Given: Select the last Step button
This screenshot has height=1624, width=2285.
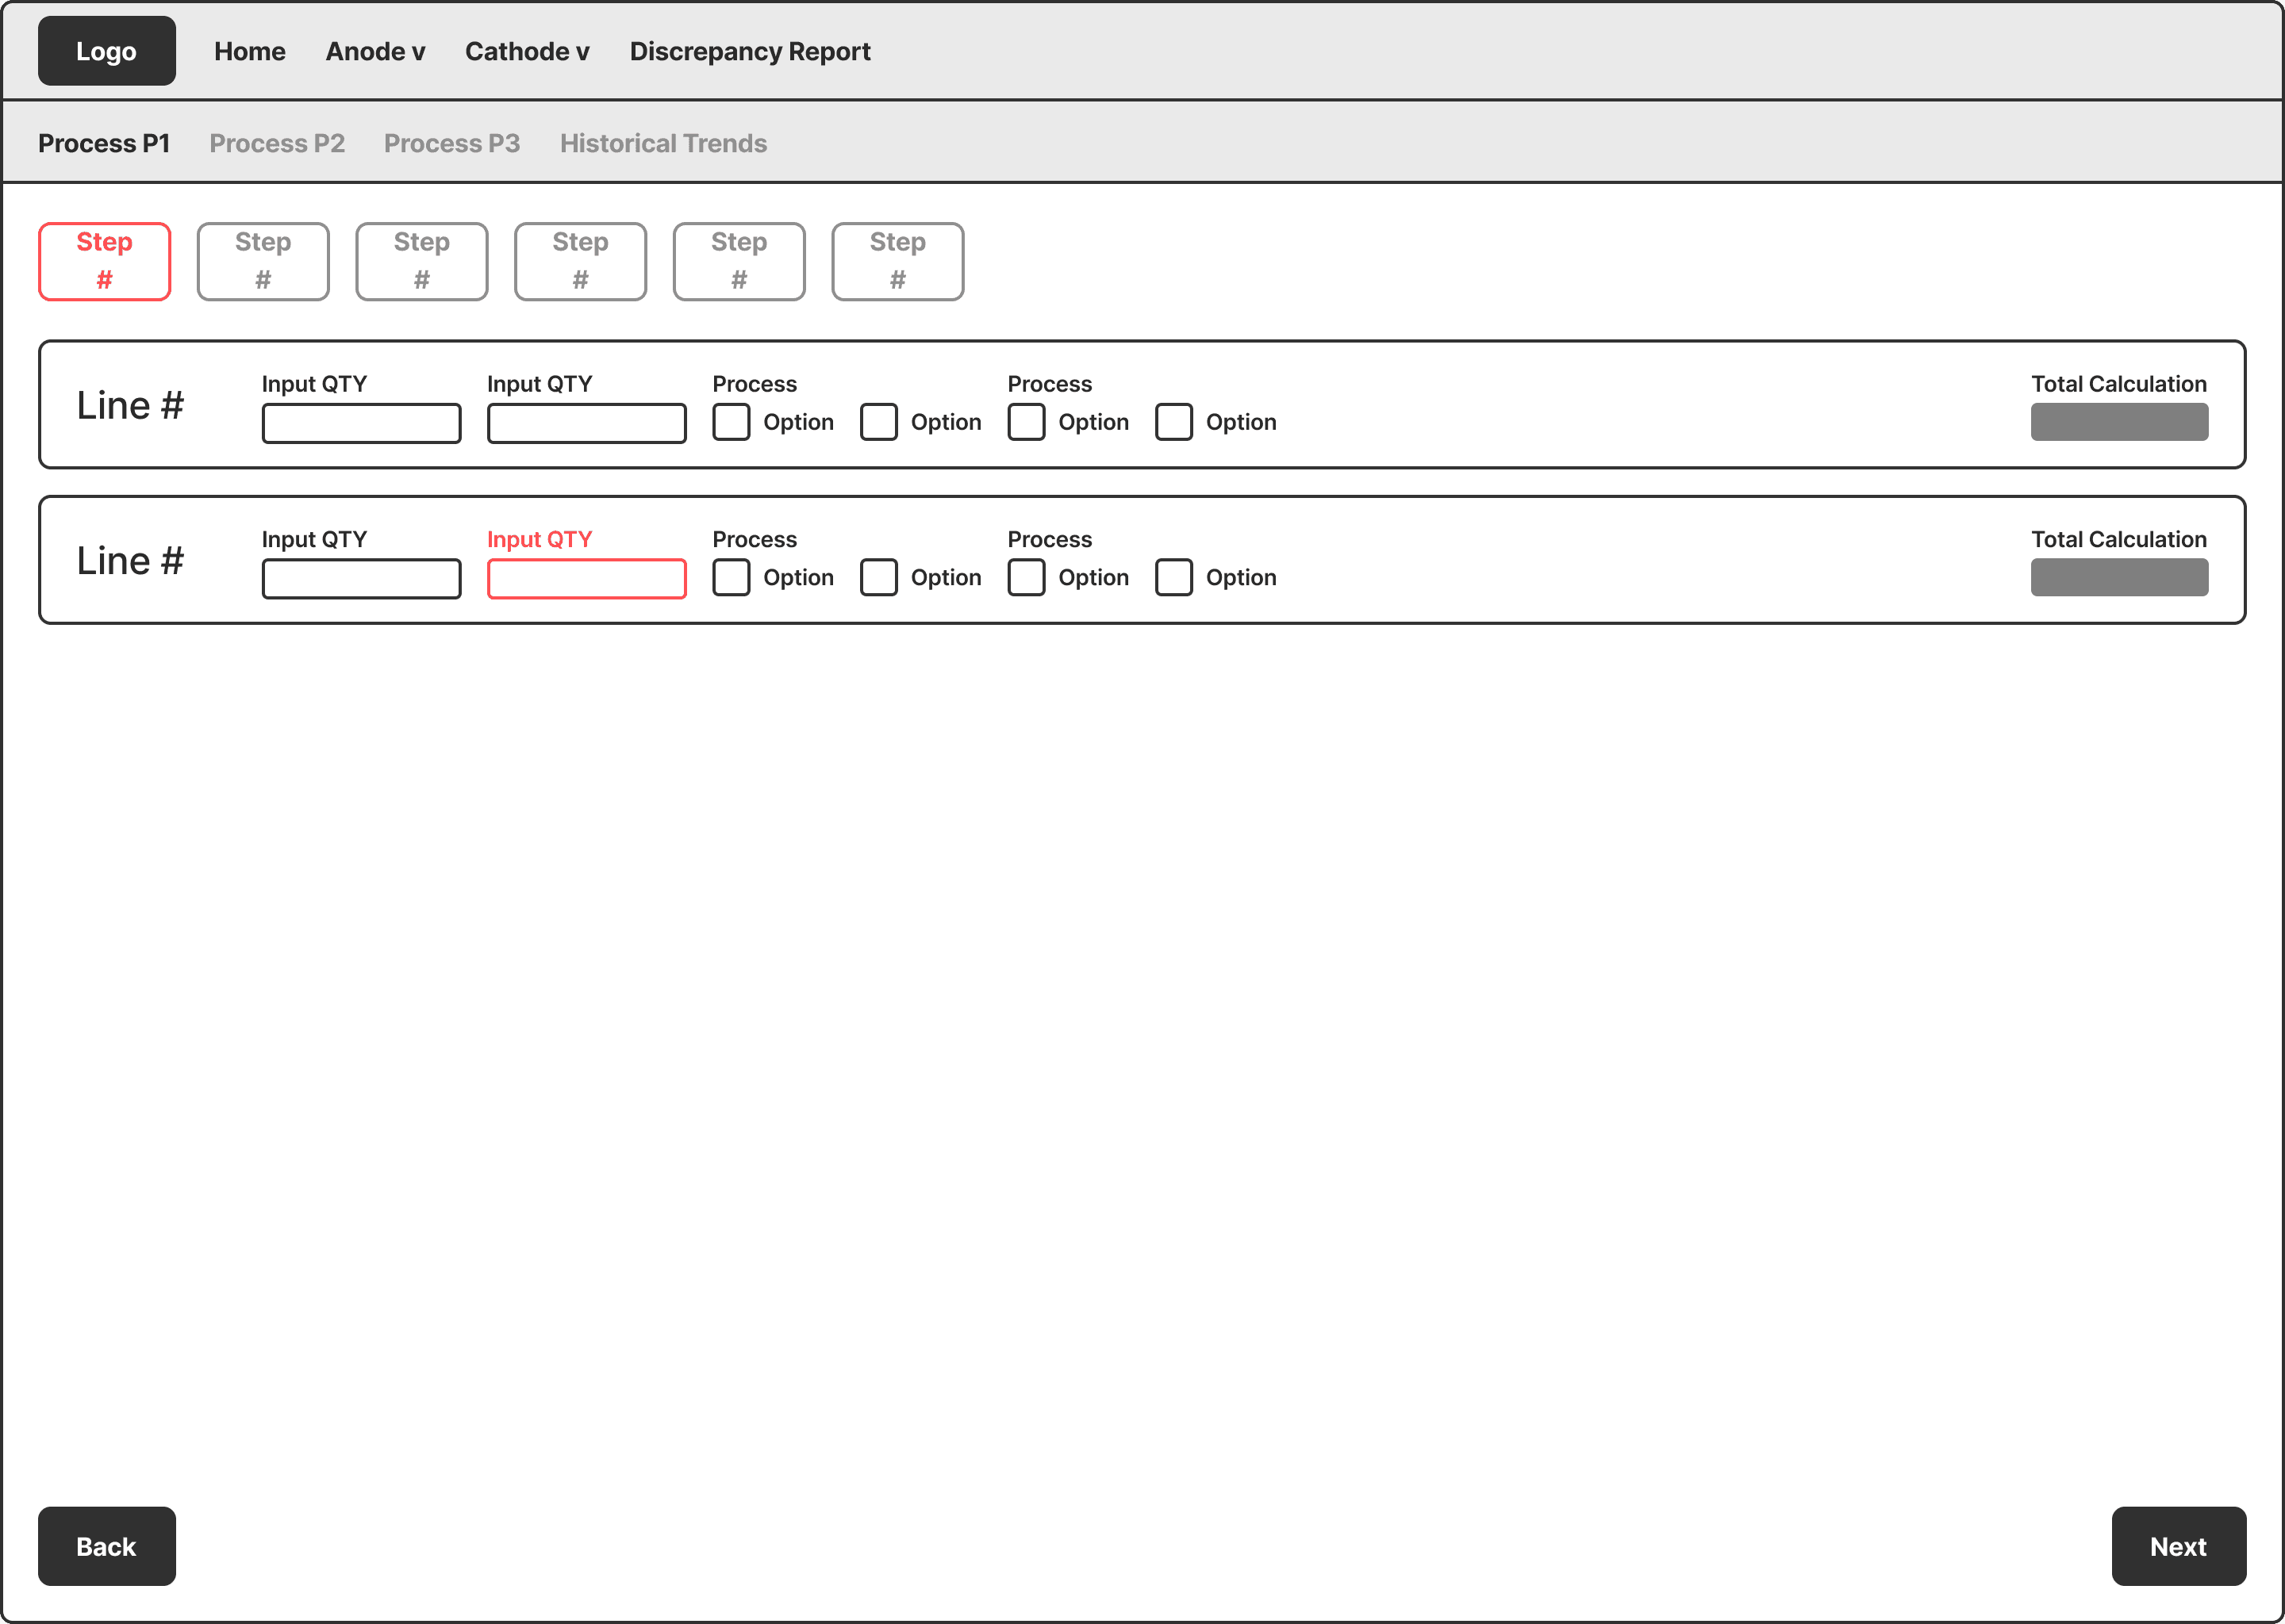Looking at the screenshot, I should tap(897, 261).
